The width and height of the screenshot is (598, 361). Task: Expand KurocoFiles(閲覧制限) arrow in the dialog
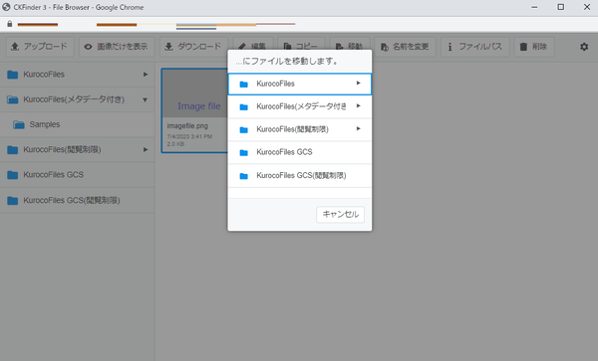[358, 128]
